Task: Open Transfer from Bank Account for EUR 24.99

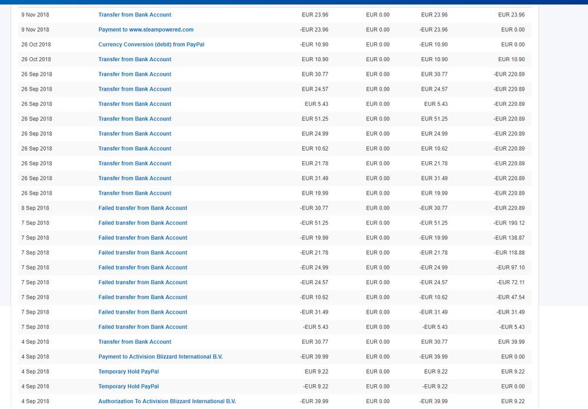Action: point(135,134)
